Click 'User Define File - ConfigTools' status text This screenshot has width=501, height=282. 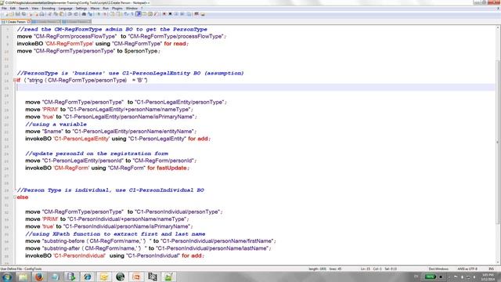[x=21, y=269]
